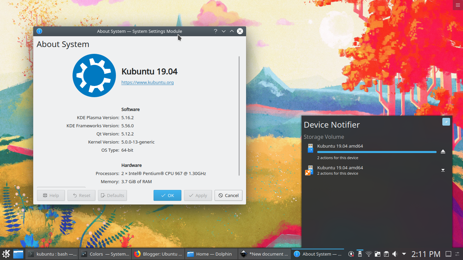The width and height of the screenshot is (463, 260).
Task: Eject the first Kubuntu 19.04 amd64 device
Action: click(x=443, y=151)
